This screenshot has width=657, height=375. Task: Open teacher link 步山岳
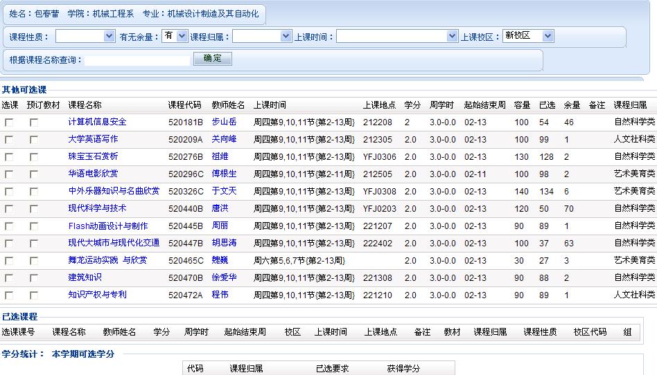tap(224, 122)
